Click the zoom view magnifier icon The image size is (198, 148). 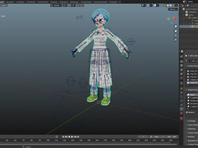176,26
